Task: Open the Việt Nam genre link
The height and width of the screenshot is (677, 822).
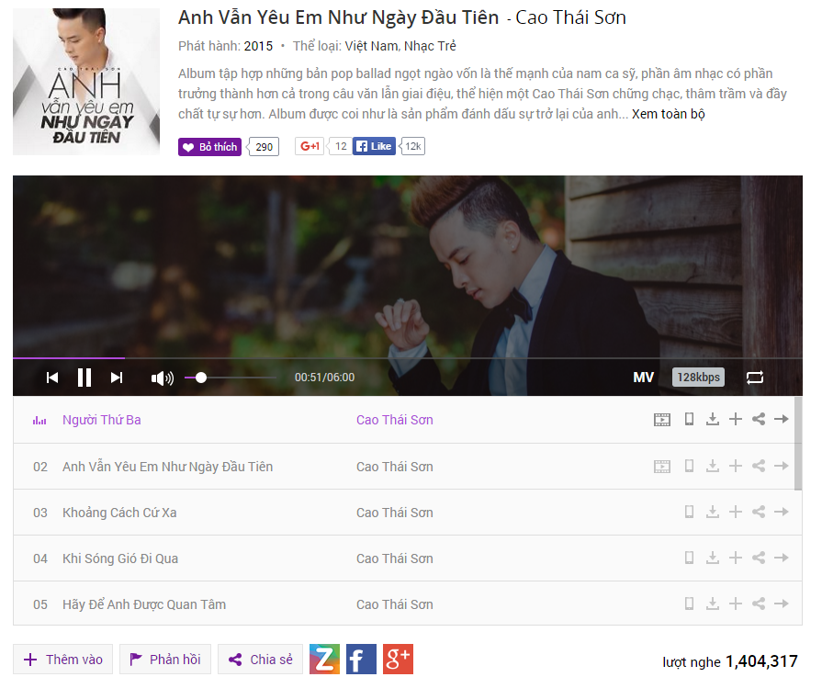Action: click(x=371, y=46)
